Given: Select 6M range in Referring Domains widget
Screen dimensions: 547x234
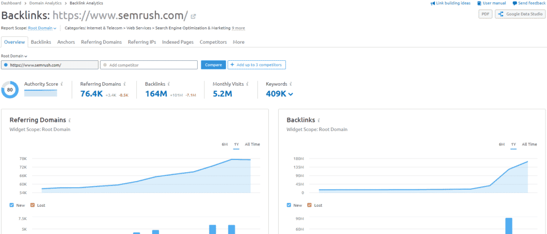Looking at the screenshot, I should (x=225, y=144).
